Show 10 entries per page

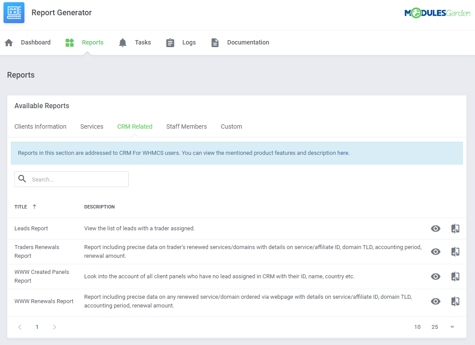(417, 327)
